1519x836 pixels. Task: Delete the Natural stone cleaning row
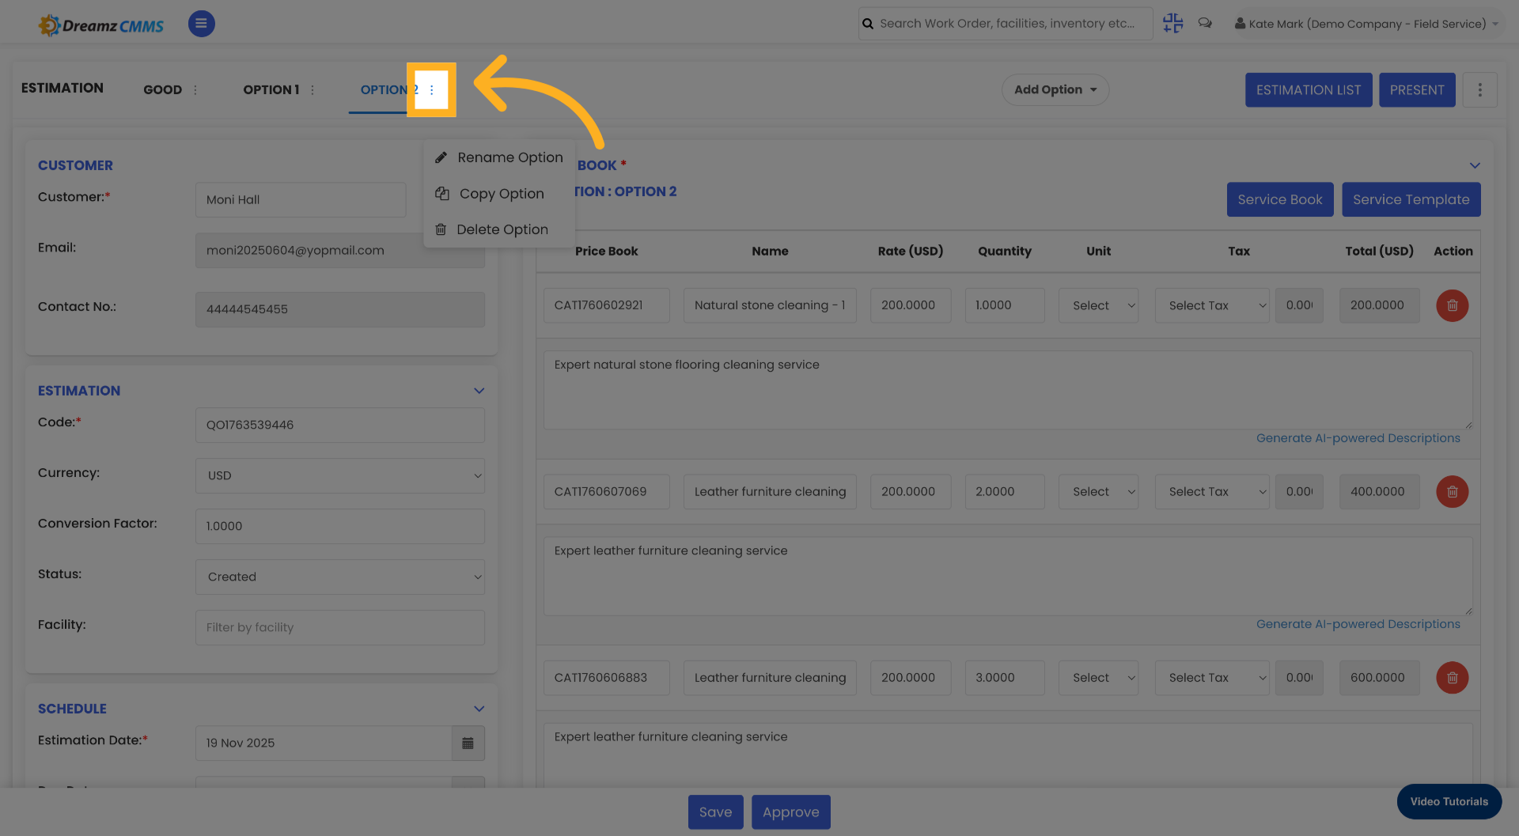point(1452,305)
